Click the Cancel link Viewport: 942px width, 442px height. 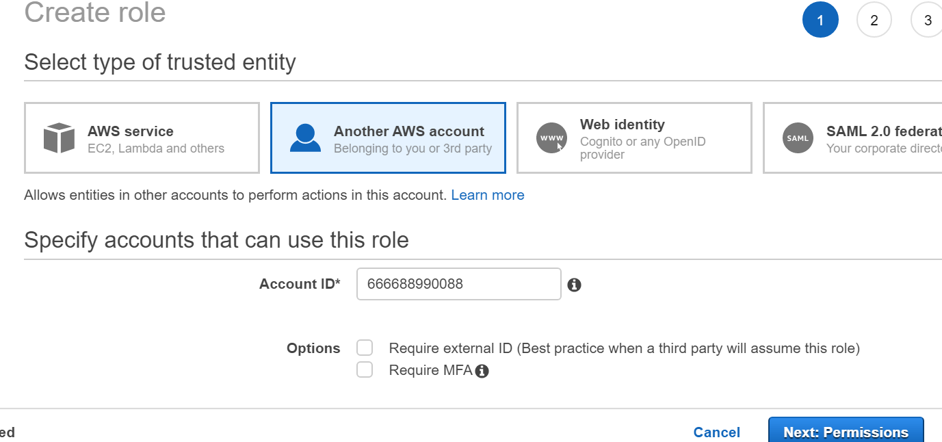[x=716, y=432]
